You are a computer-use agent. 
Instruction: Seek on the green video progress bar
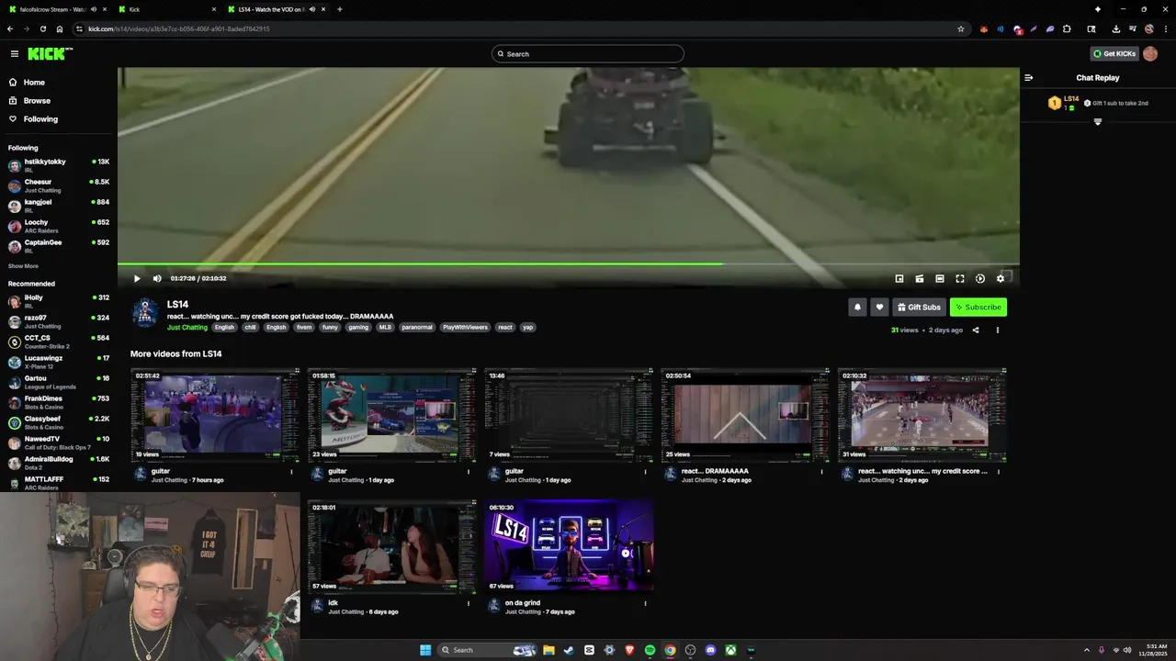click(x=568, y=264)
